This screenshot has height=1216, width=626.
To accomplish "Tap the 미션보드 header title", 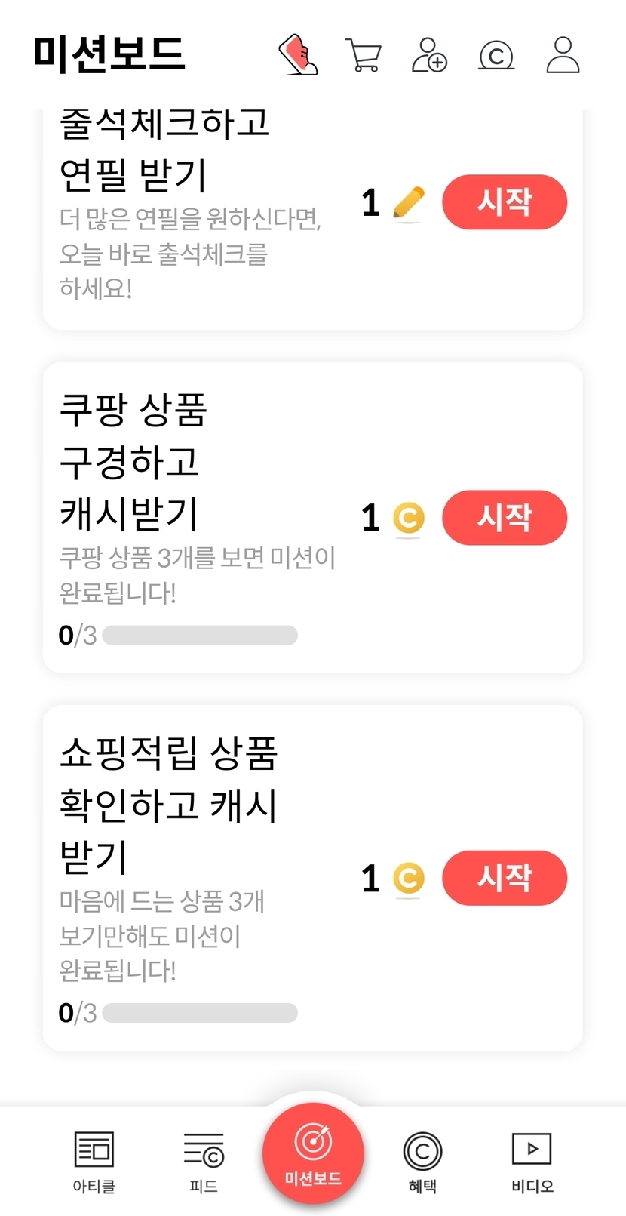I will pos(109,54).
